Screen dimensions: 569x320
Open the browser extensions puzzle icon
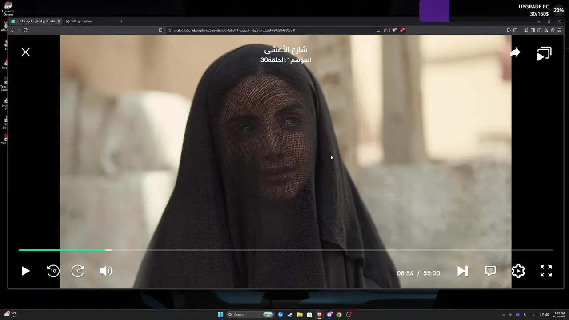click(509, 30)
